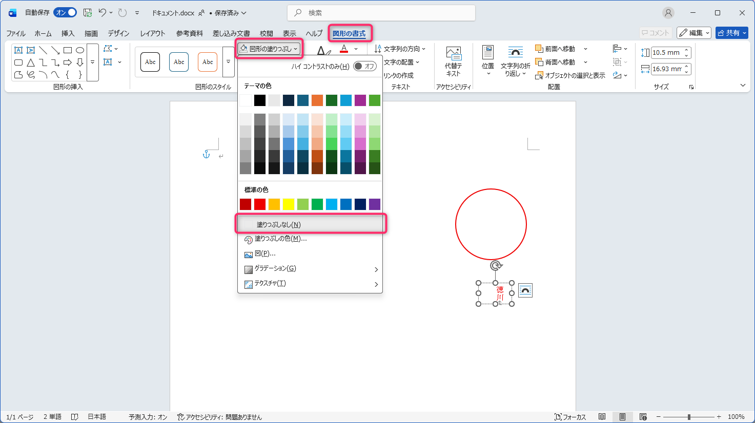755x423 pixels.
Task: Open the Shape Format (図形の書式) tab
Action: tap(349, 33)
